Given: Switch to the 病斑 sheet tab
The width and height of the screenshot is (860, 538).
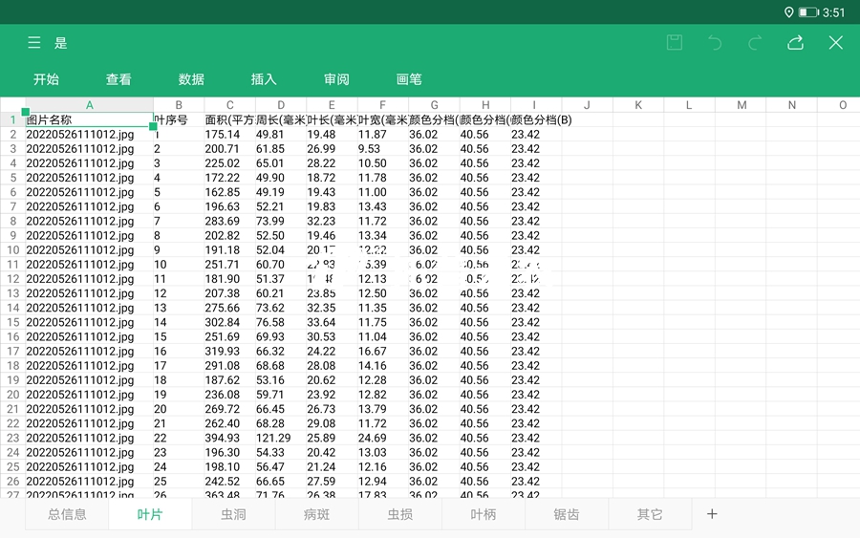Looking at the screenshot, I should pos(316,514).
